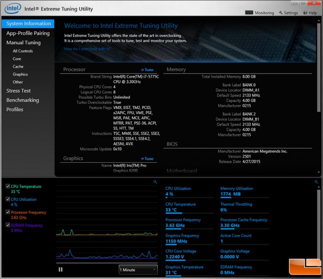Open App-Profile Pairing section

[x=28, y=33]
